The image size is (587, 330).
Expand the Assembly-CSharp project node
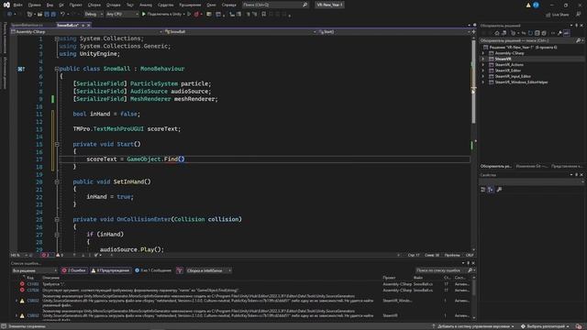[483, 53]
